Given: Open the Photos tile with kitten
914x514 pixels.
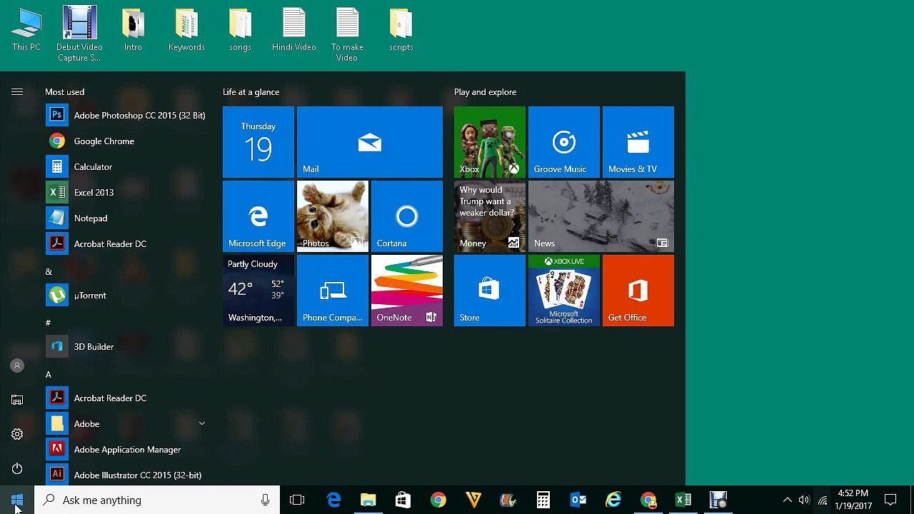Looking at the screenshot, I should point(333,216).
